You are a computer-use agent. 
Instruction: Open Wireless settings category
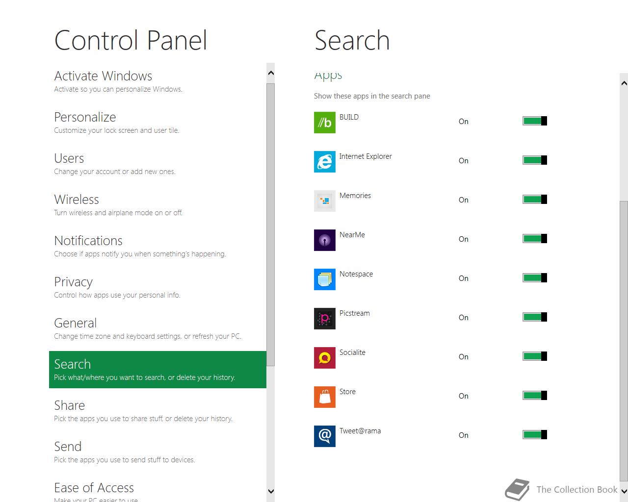(157, 205)
